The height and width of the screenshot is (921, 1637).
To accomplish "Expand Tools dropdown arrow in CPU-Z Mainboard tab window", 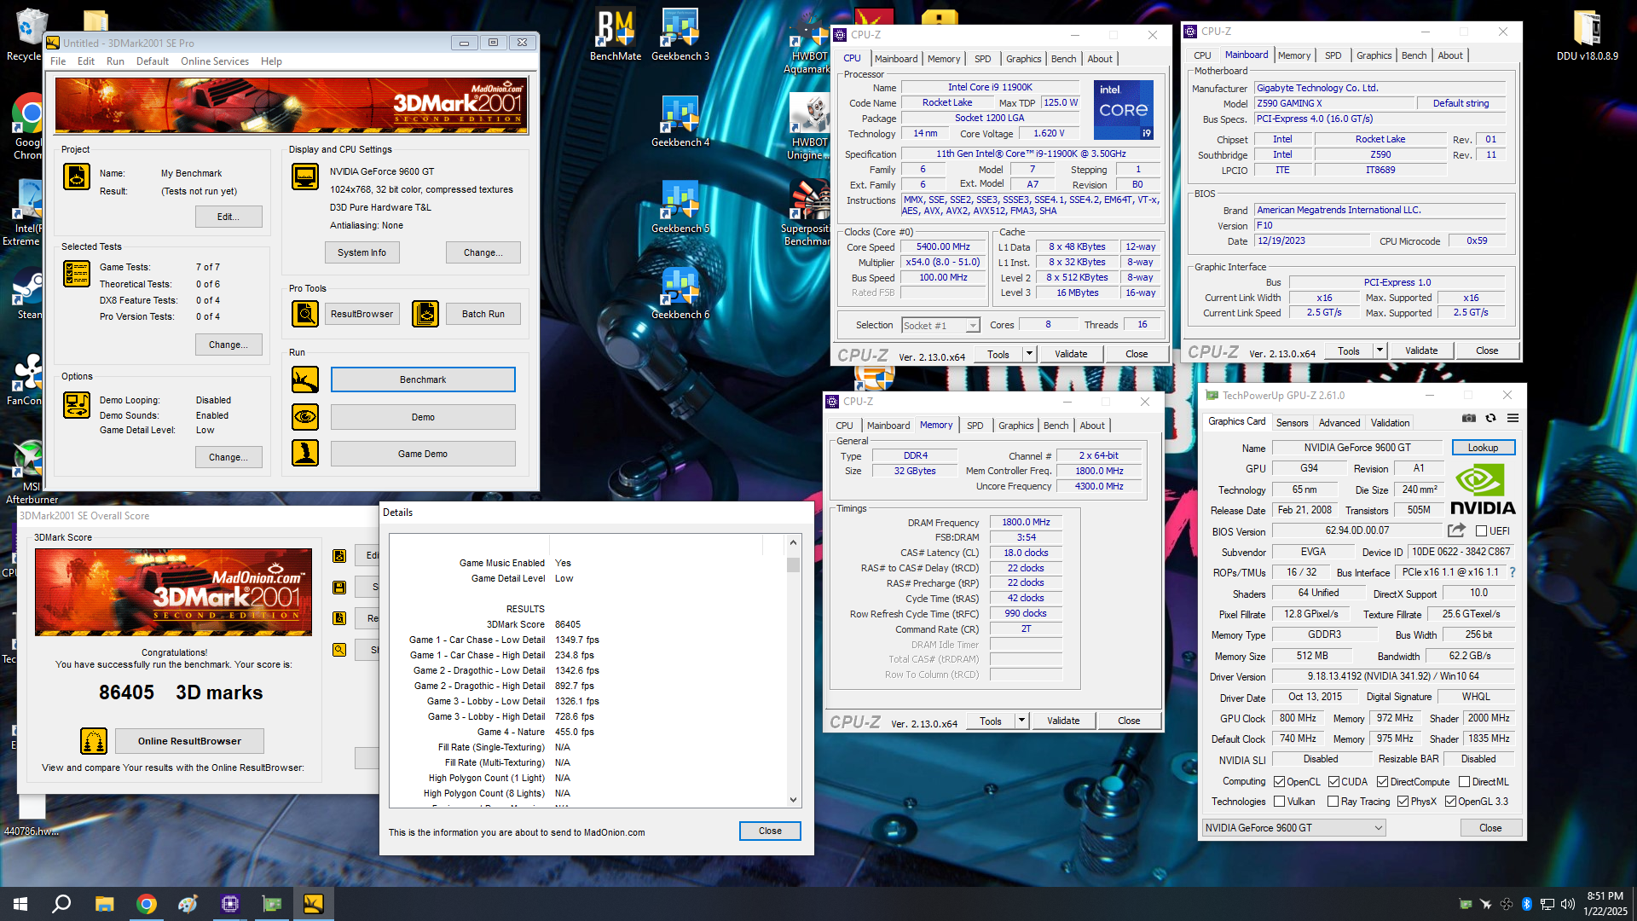I will tap(1380, 350).
